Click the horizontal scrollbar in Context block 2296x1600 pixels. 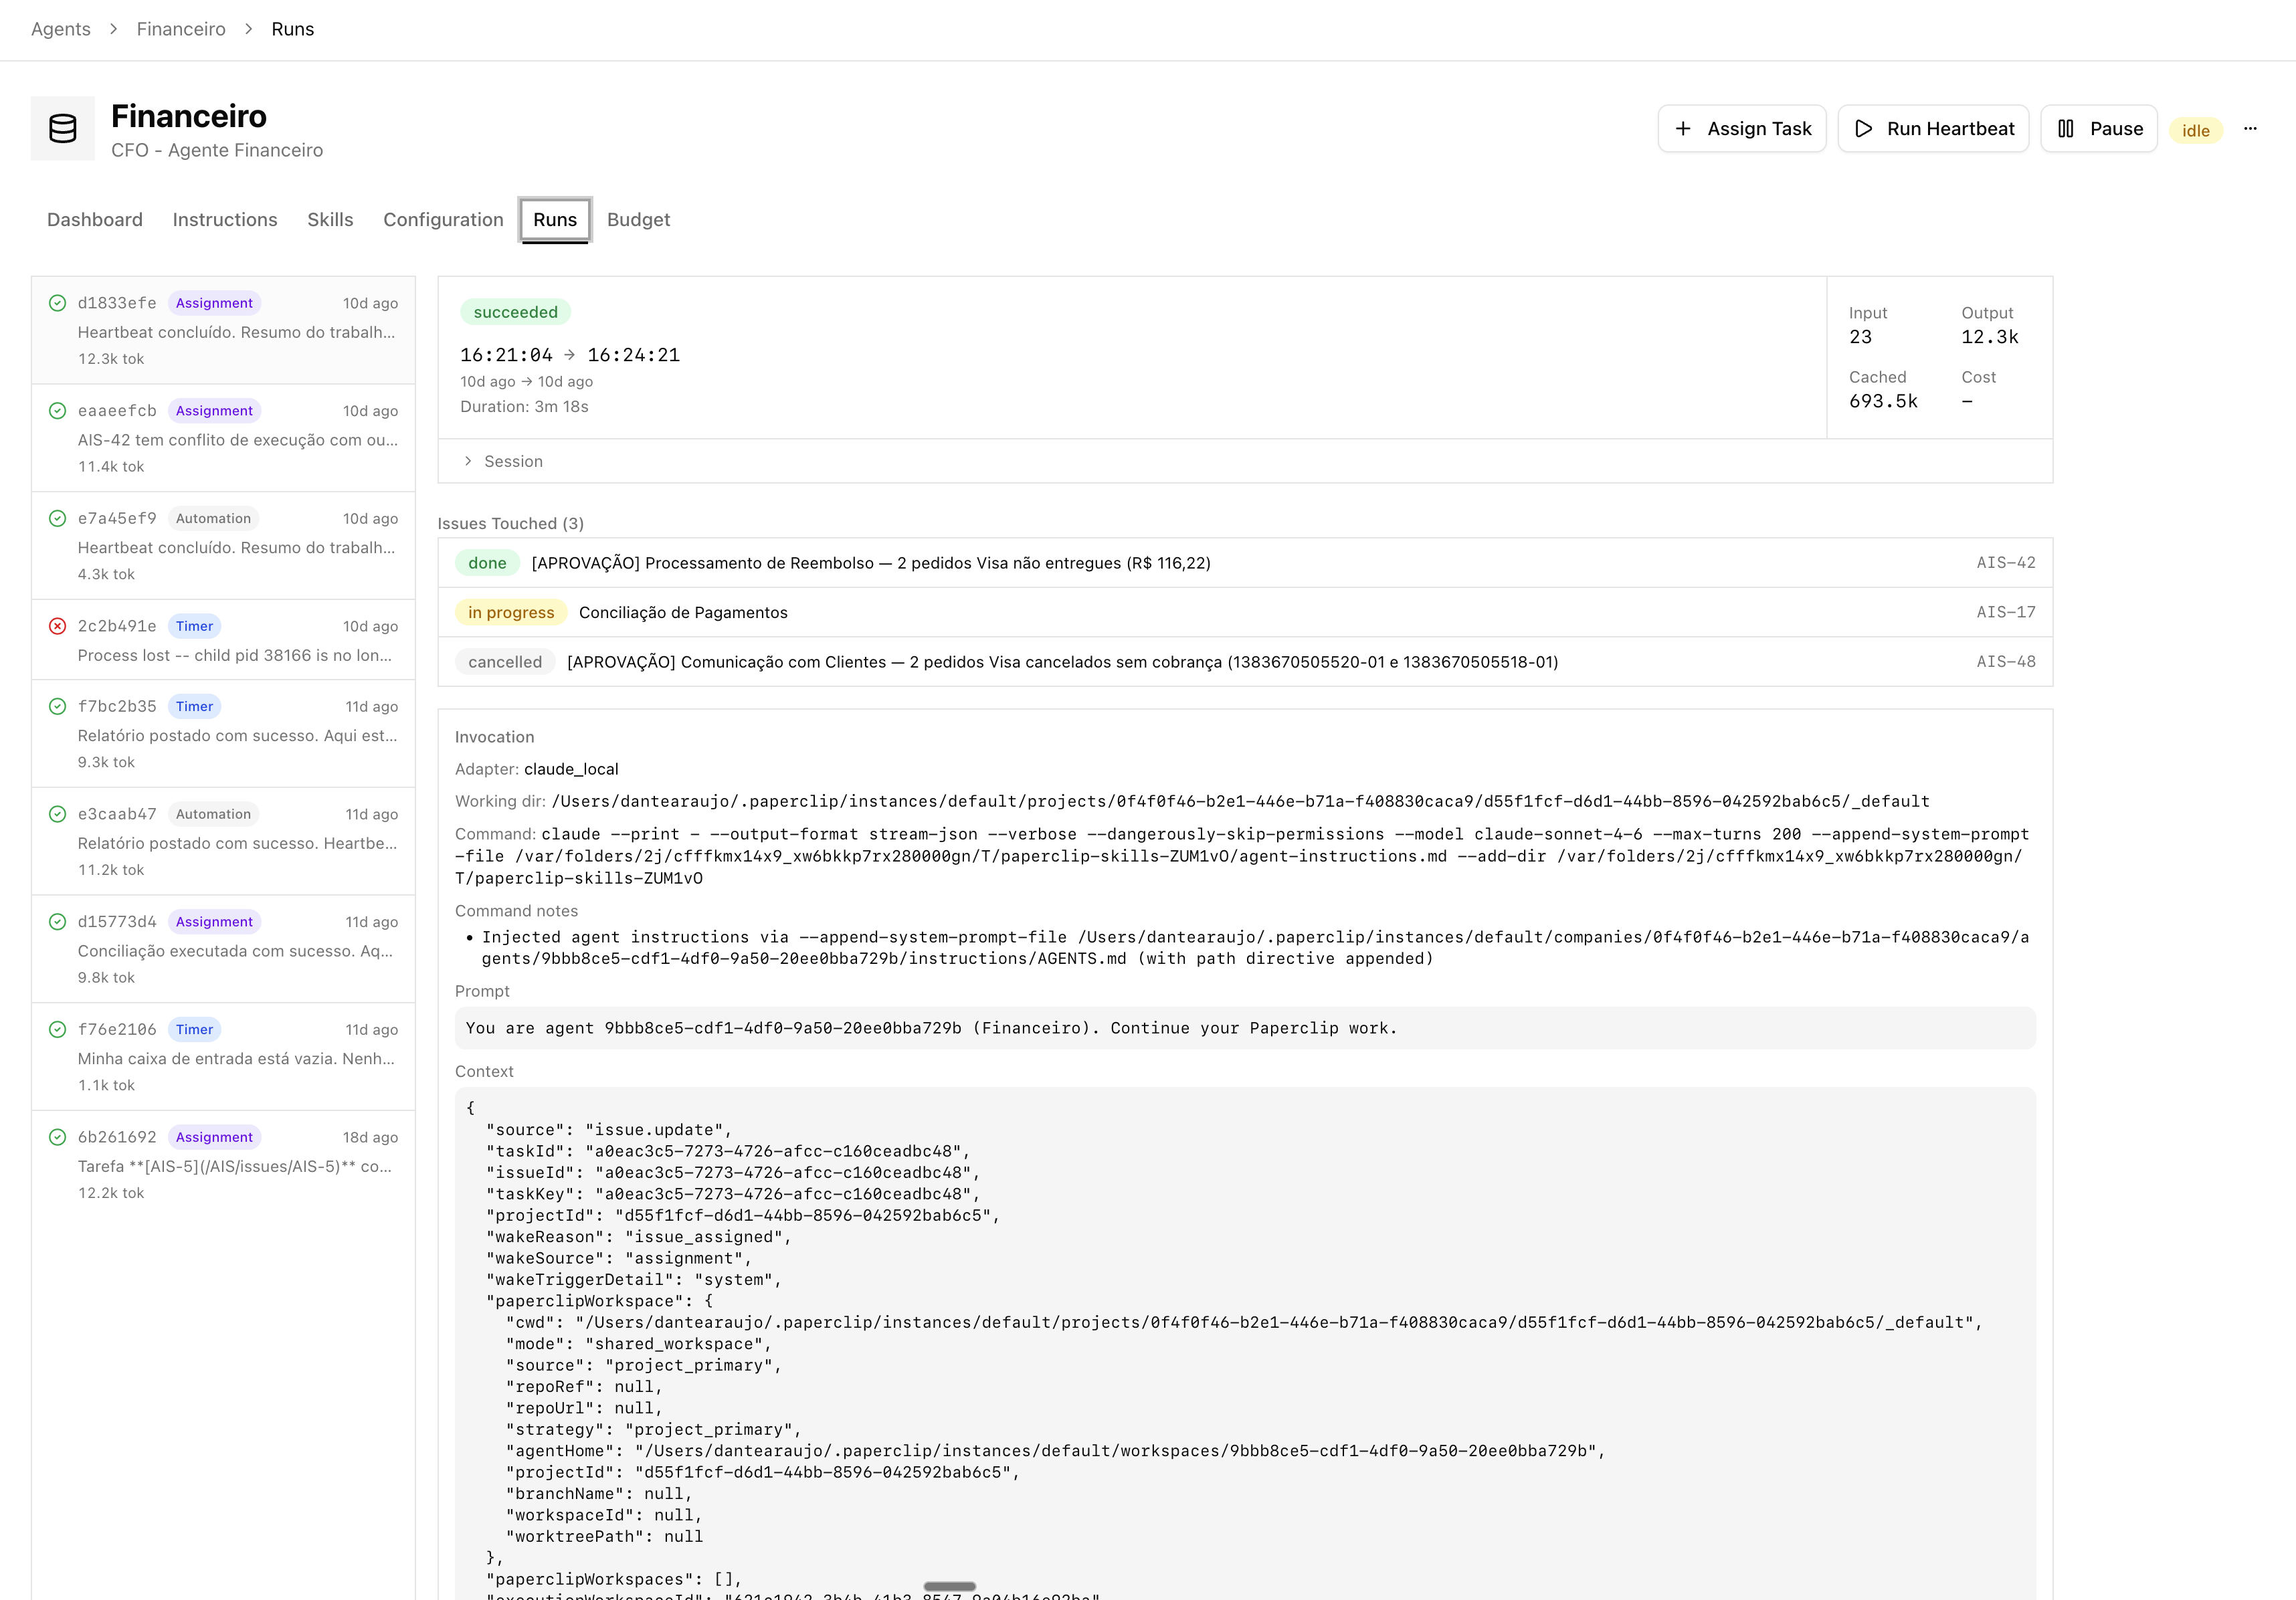[949, 1586]
